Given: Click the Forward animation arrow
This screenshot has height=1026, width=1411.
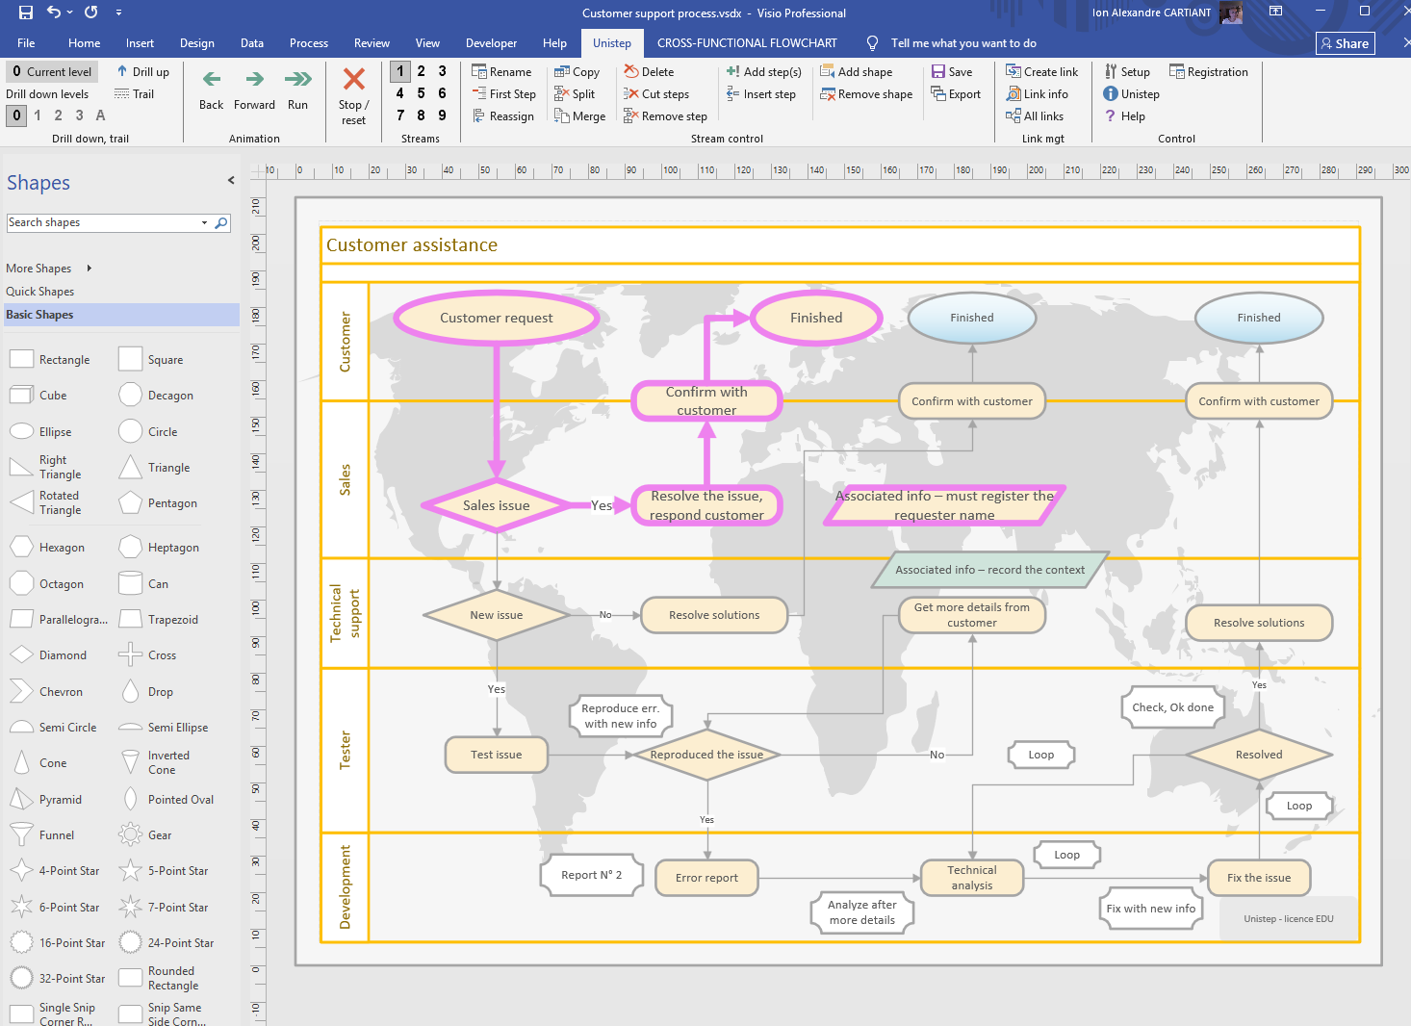Looking at the screenshot, I should point(254,80).
